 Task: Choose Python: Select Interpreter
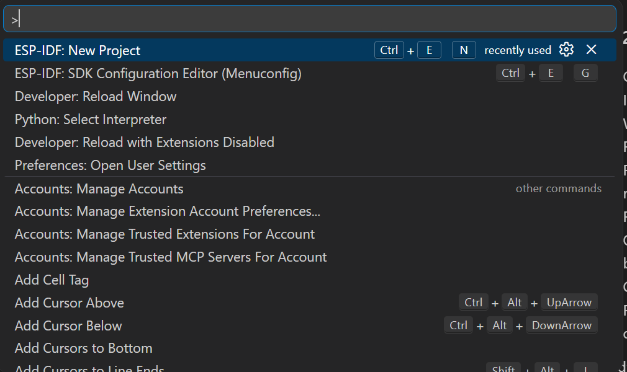(310, 119)
